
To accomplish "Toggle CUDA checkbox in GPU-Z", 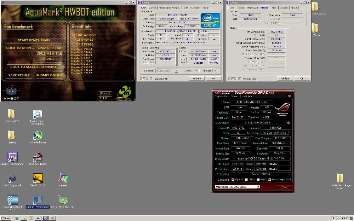I will [x=246, y=180].
